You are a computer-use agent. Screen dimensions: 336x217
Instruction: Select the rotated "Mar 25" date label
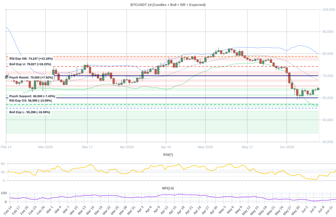coord(115,210)
